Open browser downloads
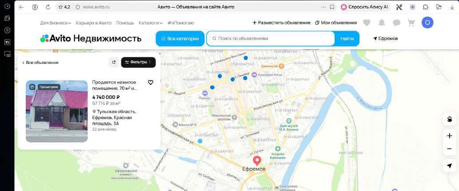This screenshot has height=191, width=459. coord(452,7)
